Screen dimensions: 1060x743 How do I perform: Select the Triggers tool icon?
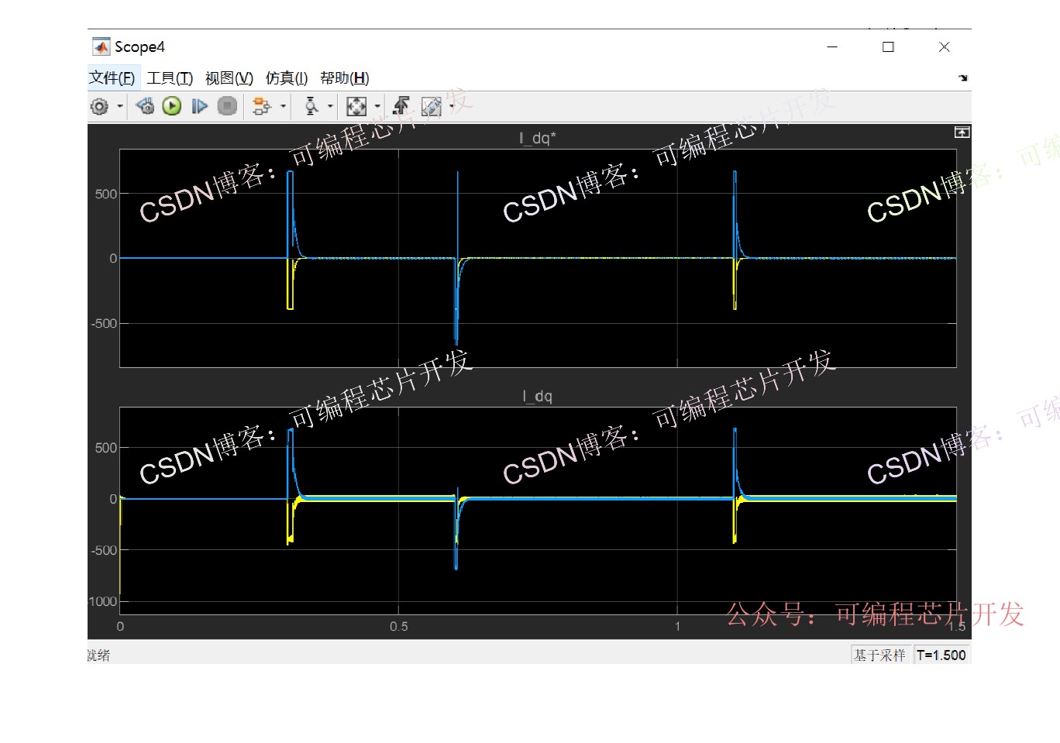coord(311,106)
